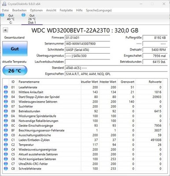Click the status orb for Lesefehlerrate row
Viewport: 170px width, 176px height.
click(x=6, y=87)
